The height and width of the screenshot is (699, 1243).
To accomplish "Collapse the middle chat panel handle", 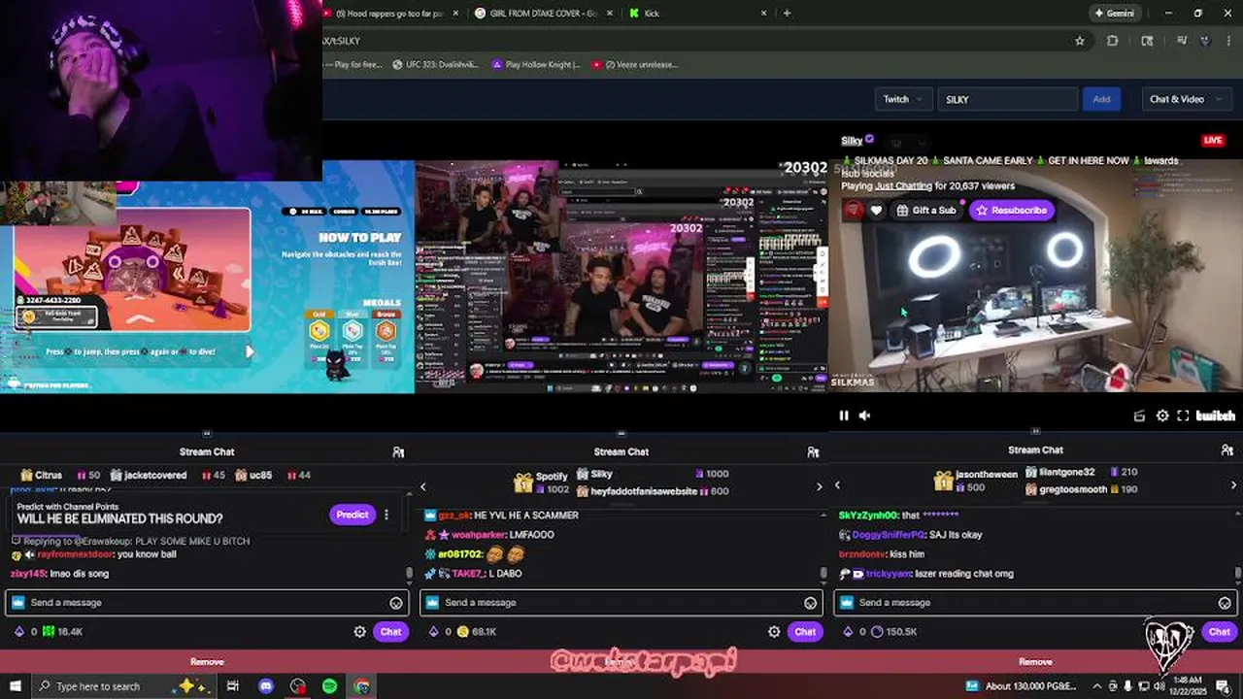I will pyautogui.click(x=621, y=433).
